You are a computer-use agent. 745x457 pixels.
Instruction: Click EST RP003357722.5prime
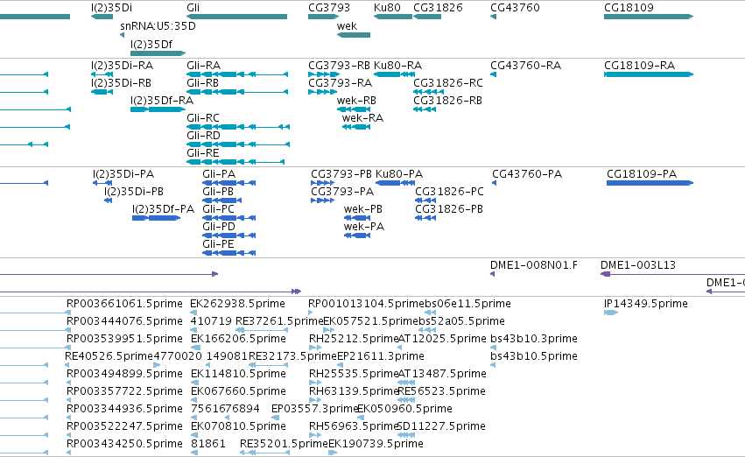click(x=124, y=391)
